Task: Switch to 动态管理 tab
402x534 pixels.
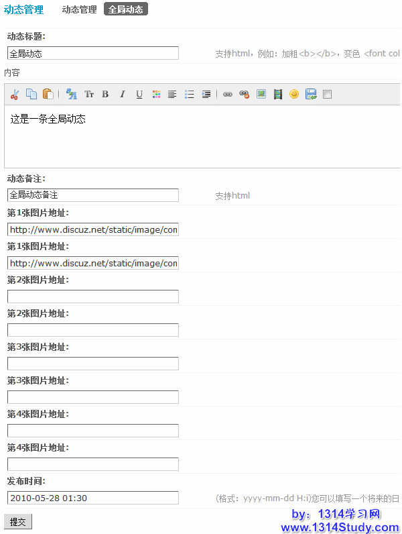Action: (x=79, y=9)
